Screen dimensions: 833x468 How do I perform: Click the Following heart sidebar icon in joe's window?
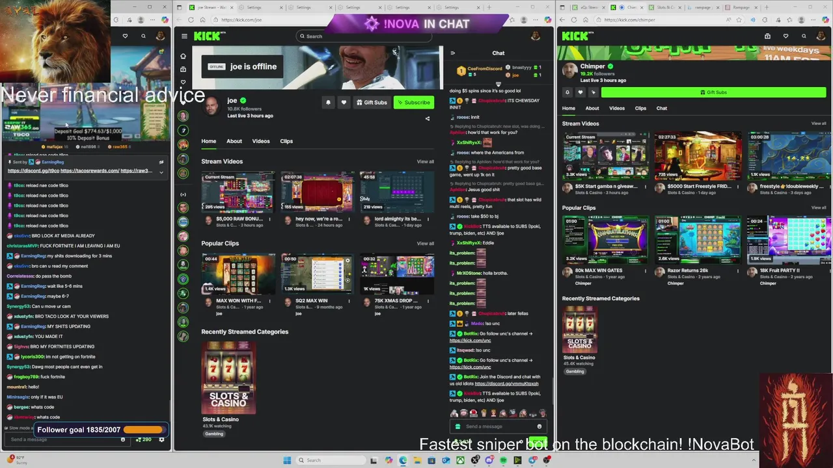183,82
